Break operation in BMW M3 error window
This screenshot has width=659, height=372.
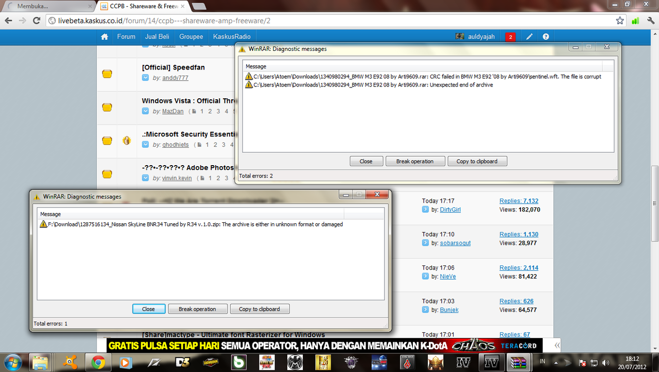(x=415, y=161)
